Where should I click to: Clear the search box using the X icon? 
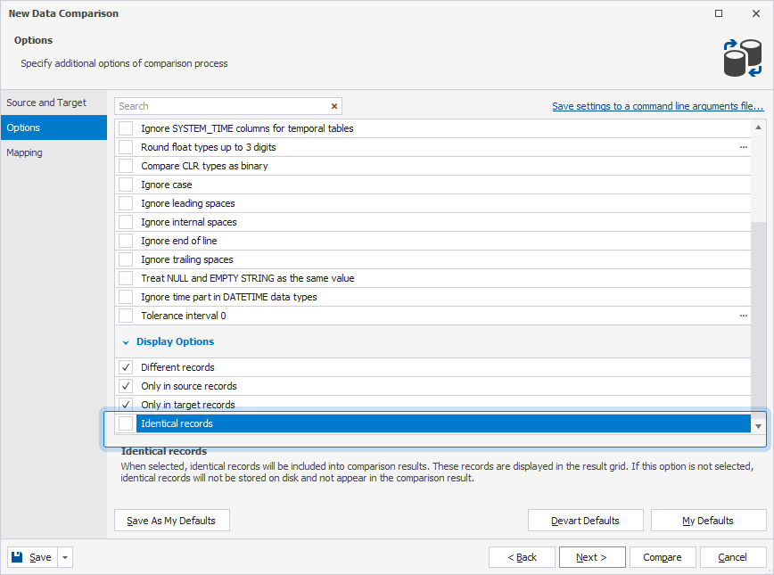point(334,106)
